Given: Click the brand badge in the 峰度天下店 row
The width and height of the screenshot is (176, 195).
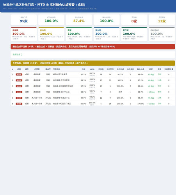Looking at the screenshot, I should coord(19,98).
